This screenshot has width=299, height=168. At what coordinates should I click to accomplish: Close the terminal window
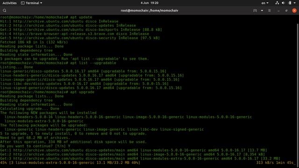pos(294,11)
